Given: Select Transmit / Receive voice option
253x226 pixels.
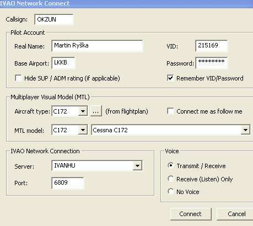Looking at the screenshot, I should click(170, 165).
